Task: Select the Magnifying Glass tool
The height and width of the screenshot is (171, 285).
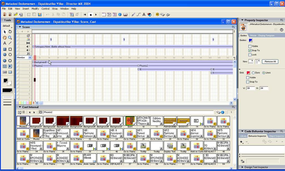Action: [10, 37]
